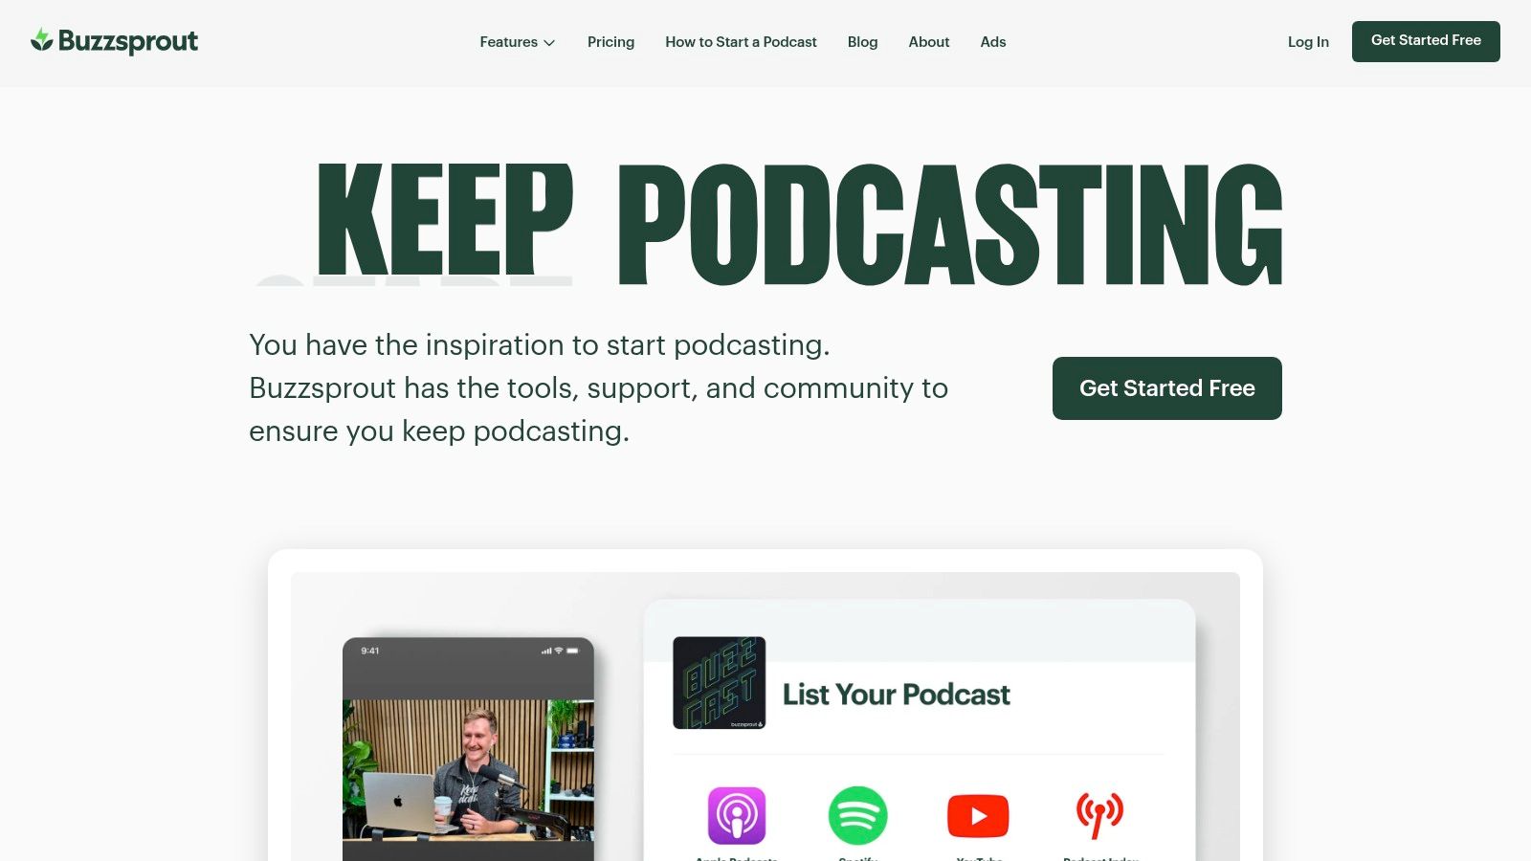The image size is (1531, 861).
Task: Select the Apple Podcasts icon
Action: pos(737,815)
